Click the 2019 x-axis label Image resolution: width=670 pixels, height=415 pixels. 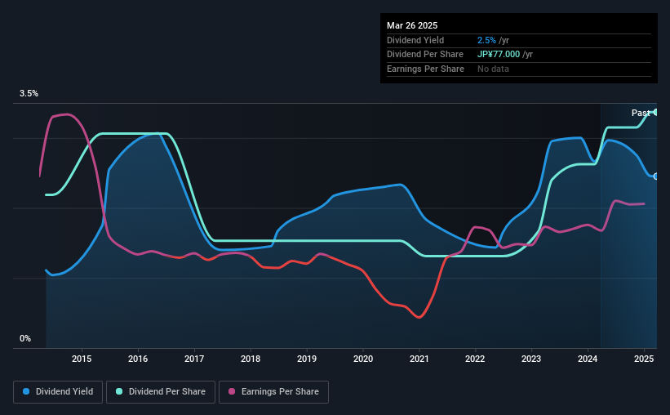[307, 359]
